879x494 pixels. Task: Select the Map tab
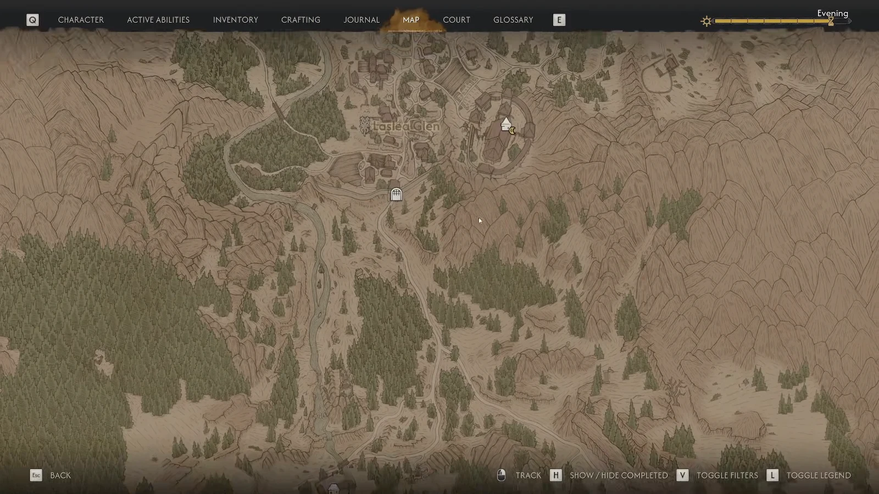(x=411, y=20)
